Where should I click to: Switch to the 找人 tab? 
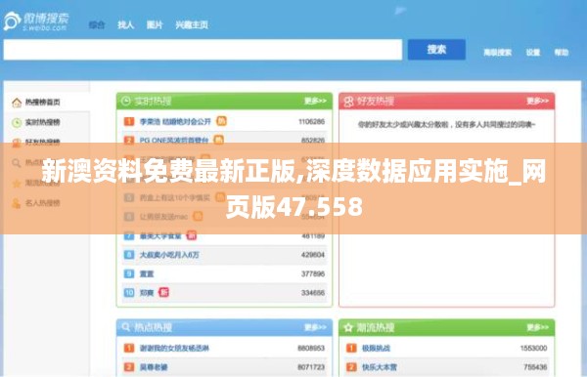tap(126, 25)
